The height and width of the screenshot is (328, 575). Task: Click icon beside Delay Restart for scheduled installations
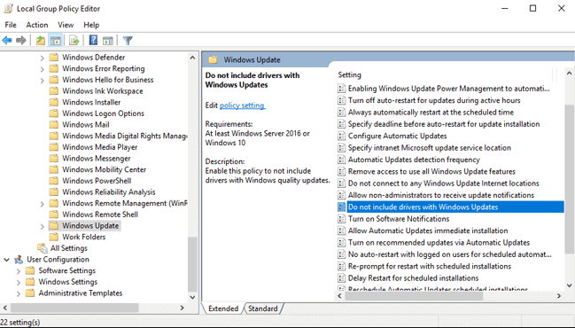point(341,278)
